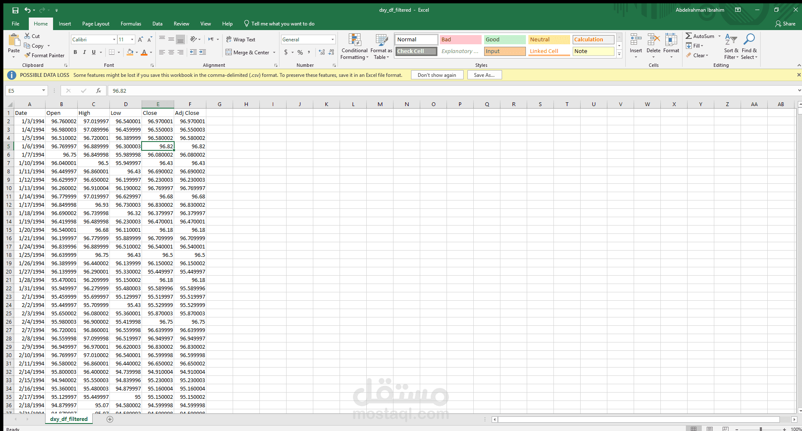Open the number format General dropdown
The width and height of the screenshot is (802, 431).
point(333,40)
